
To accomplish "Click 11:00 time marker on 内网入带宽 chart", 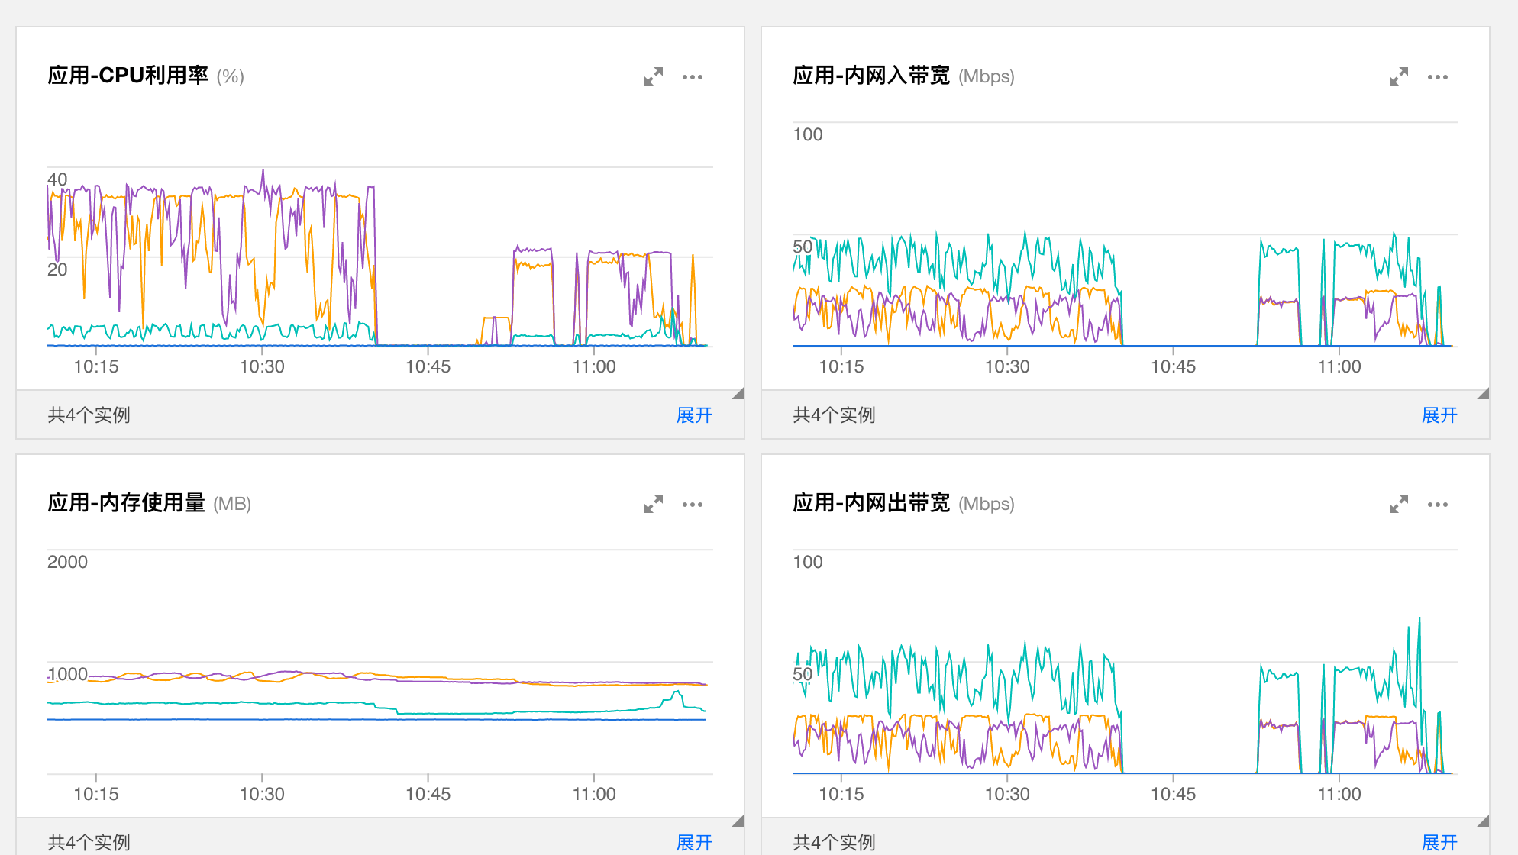I will 1339,366.
